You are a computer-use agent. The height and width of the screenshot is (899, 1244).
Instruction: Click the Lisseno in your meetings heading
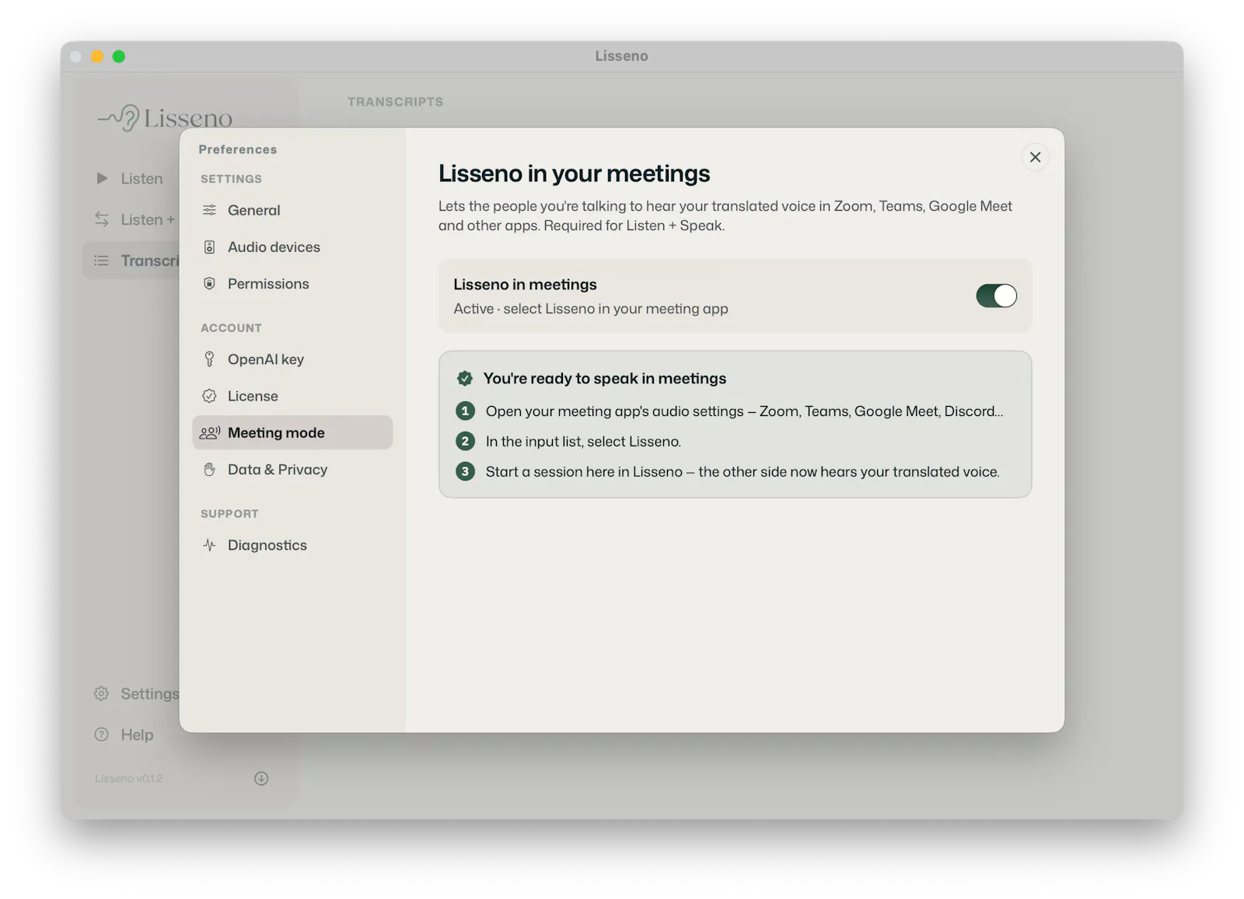point(574,173)
